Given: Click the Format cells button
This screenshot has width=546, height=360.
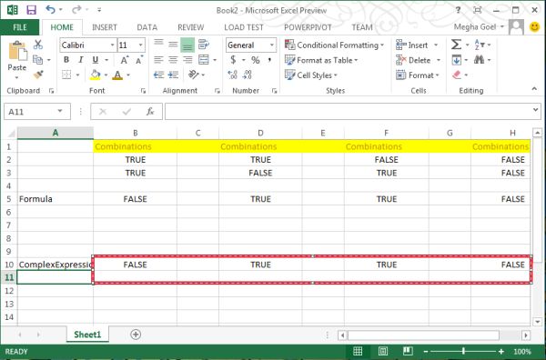Looking at the screenshot, I should pos(417,75).
